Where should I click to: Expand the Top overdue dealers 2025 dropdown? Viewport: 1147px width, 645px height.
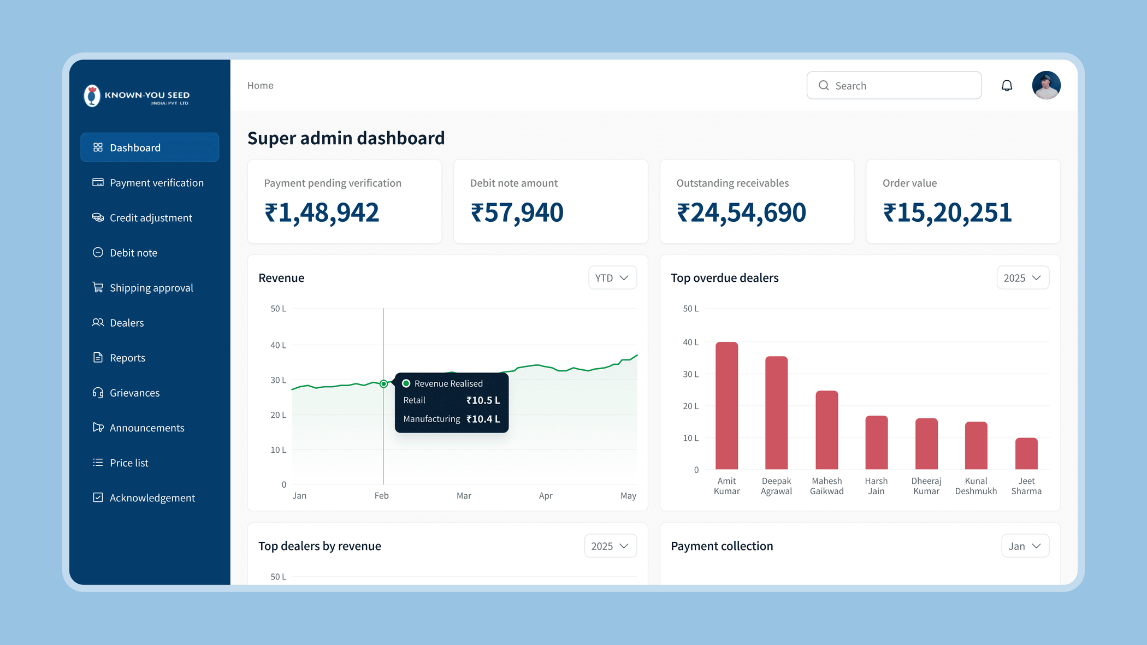click(x=1022, y=277)
